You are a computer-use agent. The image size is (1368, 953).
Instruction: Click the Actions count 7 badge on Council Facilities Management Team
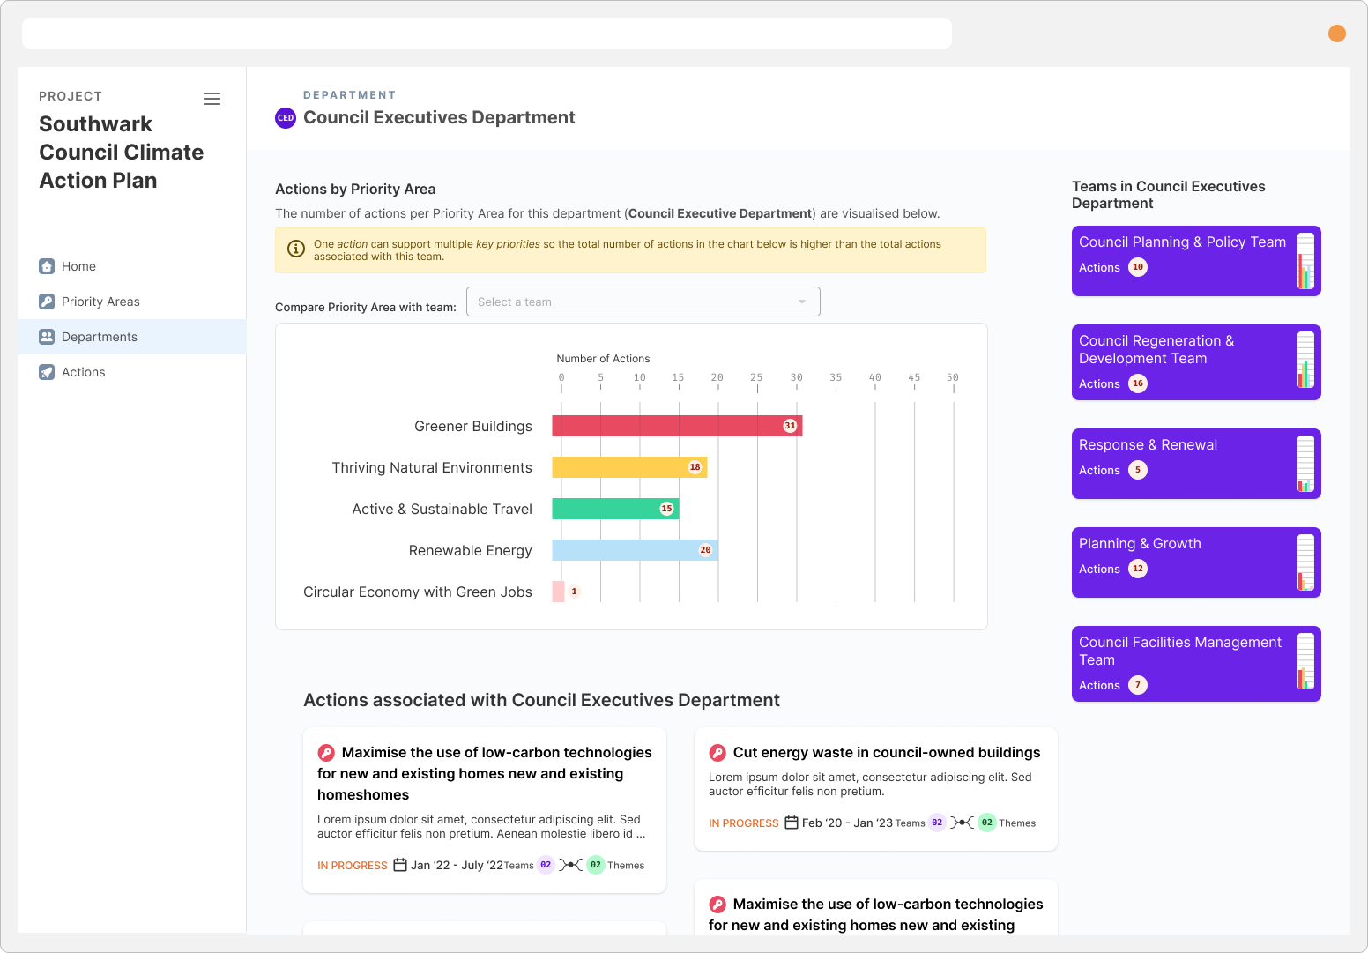pos(1138,685)
